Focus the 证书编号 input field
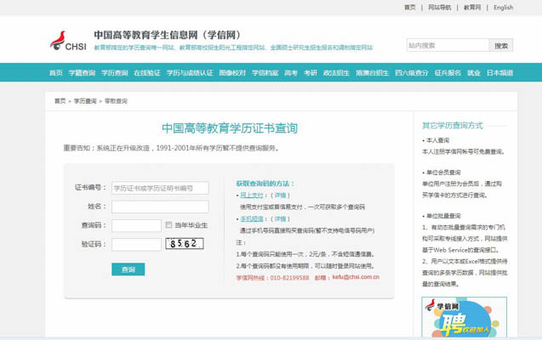The height and width of the screenshot is (340, 542). (160, 188)
